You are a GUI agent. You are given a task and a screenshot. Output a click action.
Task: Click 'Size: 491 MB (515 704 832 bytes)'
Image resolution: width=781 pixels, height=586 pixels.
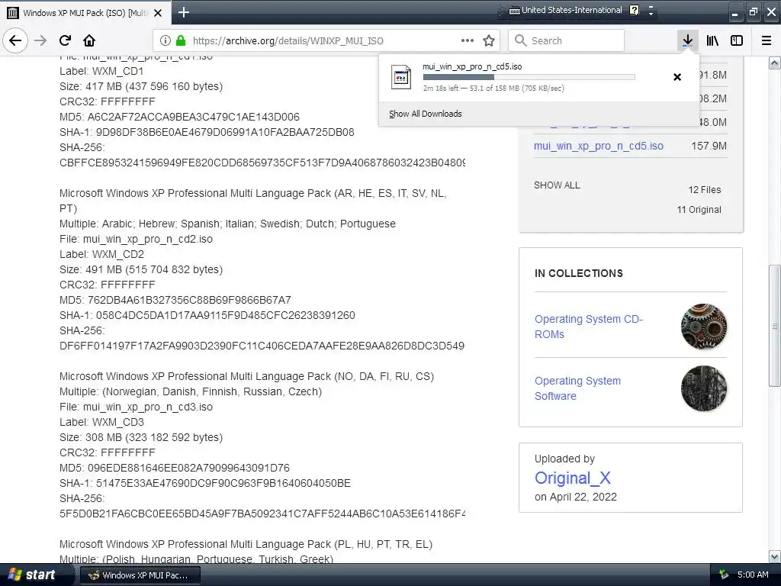141,269
